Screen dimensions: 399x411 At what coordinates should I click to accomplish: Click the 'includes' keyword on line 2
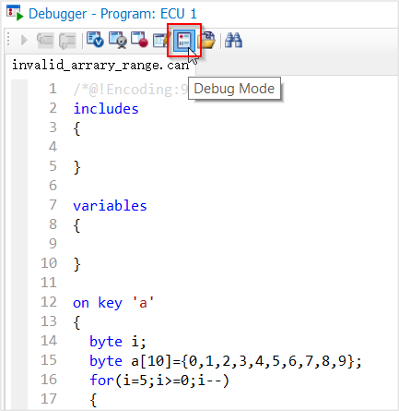(x=106, y=109)
